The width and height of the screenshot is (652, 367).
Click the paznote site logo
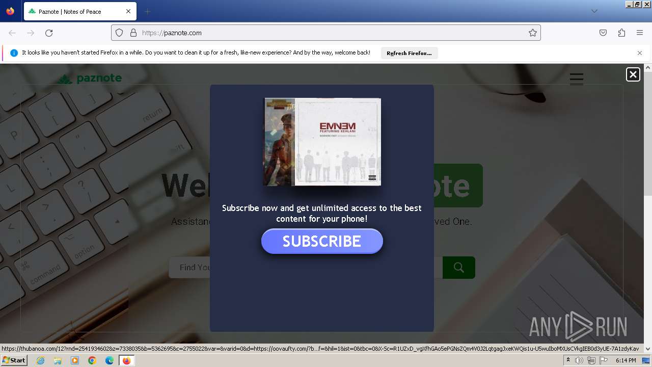click(90, 78)
